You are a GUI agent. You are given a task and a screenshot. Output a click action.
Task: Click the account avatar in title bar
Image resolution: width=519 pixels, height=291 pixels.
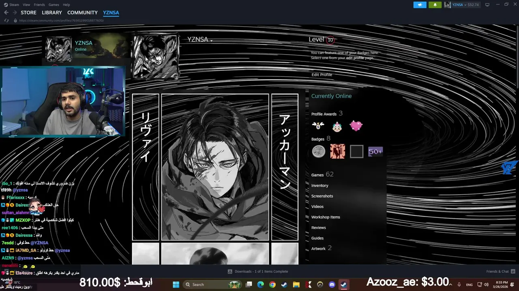tap(448, 4)
